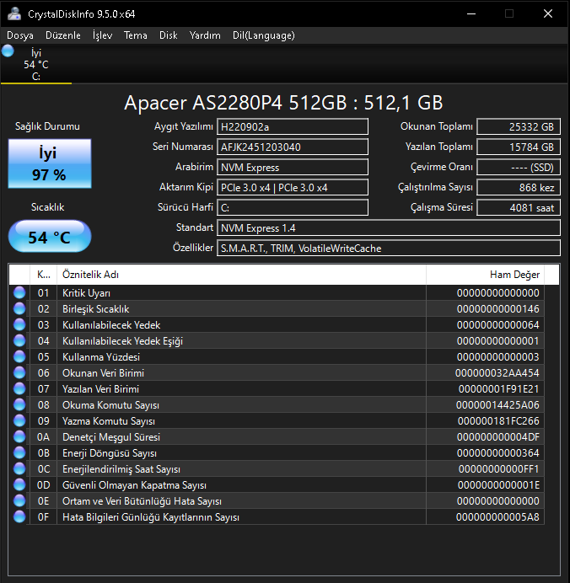Click status orb for 09 Yazma Komutu Sayısı
The height and width of the screenshot is (583, 570).
(19, 420)
